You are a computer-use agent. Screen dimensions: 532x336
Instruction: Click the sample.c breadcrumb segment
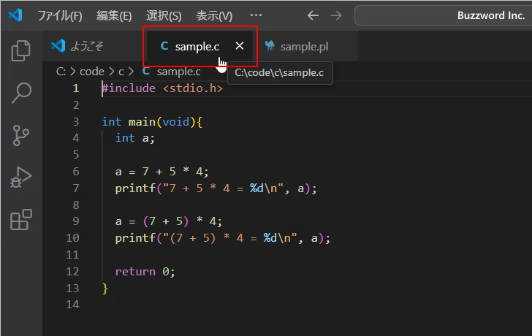(172, 72)
